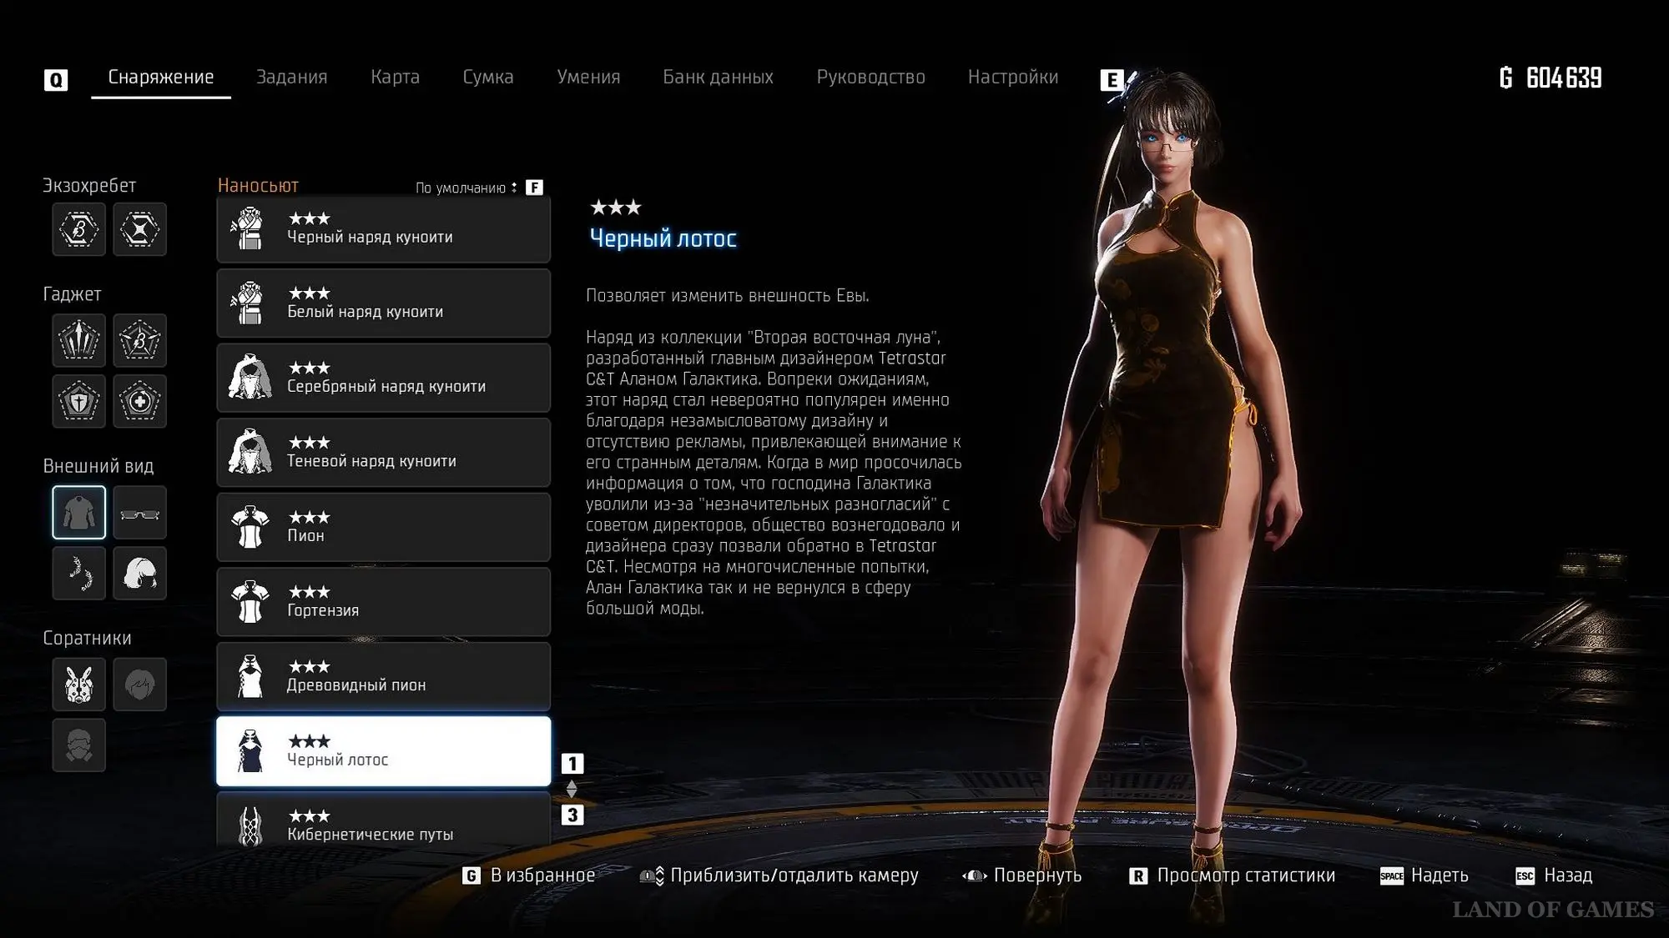
Task: Add outfit via В избранное
Action: tap(529, 875)
